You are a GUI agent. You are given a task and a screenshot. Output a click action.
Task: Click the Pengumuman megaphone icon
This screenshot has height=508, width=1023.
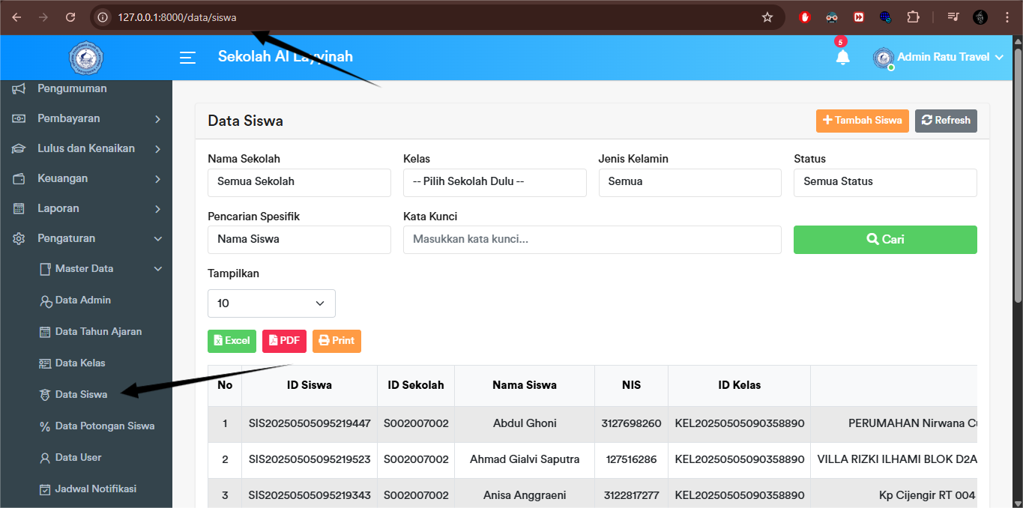17,88
